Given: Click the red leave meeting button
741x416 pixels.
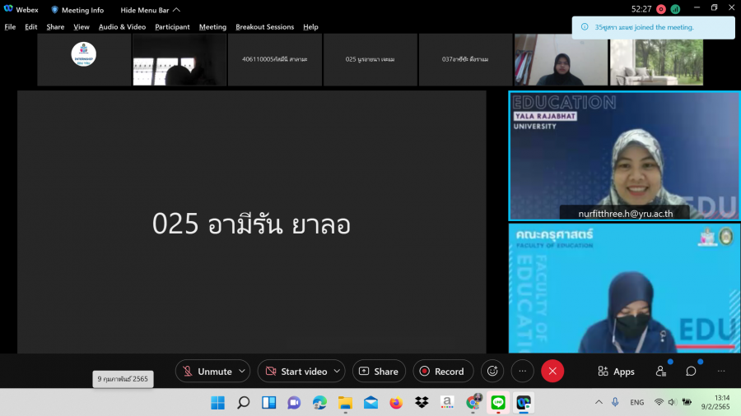Looking at the screenshot, I should coord(552,372).
